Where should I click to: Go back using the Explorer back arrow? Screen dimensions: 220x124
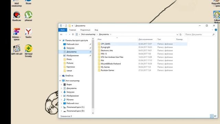pyautogui.click(x=61, y=34)
